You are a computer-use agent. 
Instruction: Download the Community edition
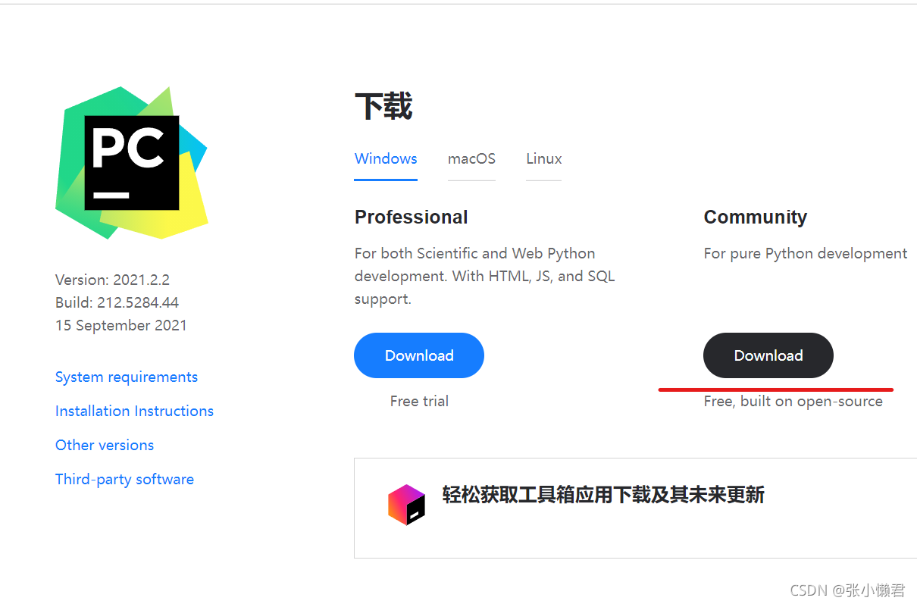[768, 355]
